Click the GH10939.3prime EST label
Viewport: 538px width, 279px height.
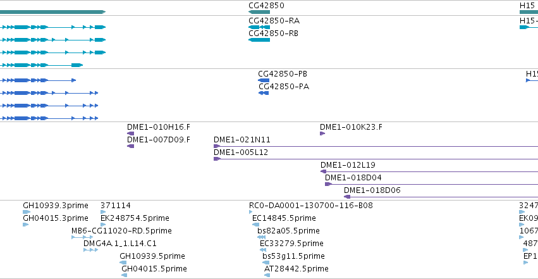56,206
